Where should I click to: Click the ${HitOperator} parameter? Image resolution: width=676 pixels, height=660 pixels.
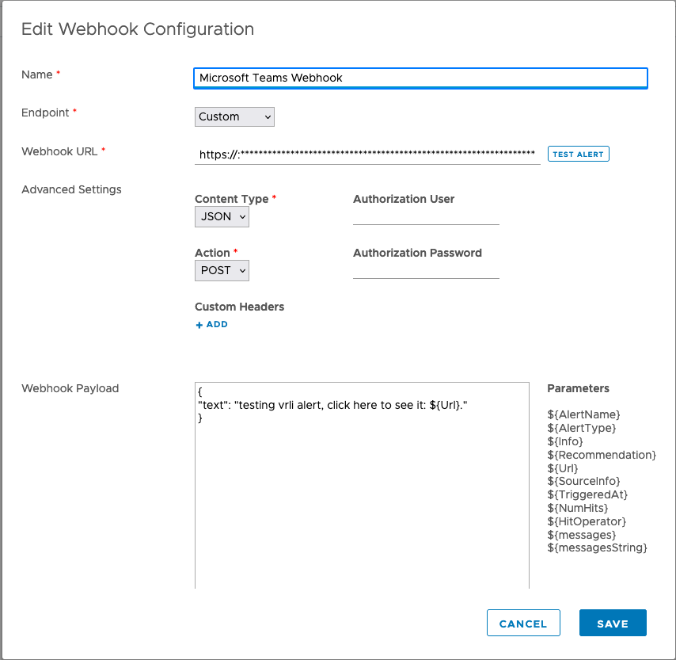[x=587, y=521]
